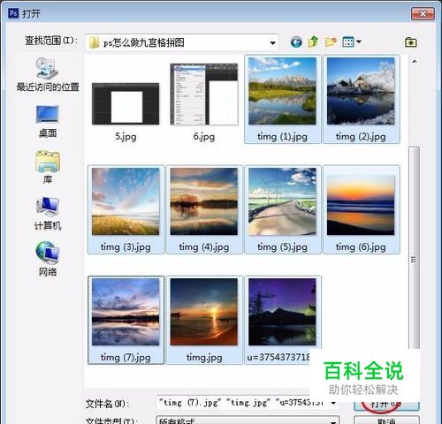Expand the Look in folder dropdown
The image size is (442, 424).
click(272, 43)
